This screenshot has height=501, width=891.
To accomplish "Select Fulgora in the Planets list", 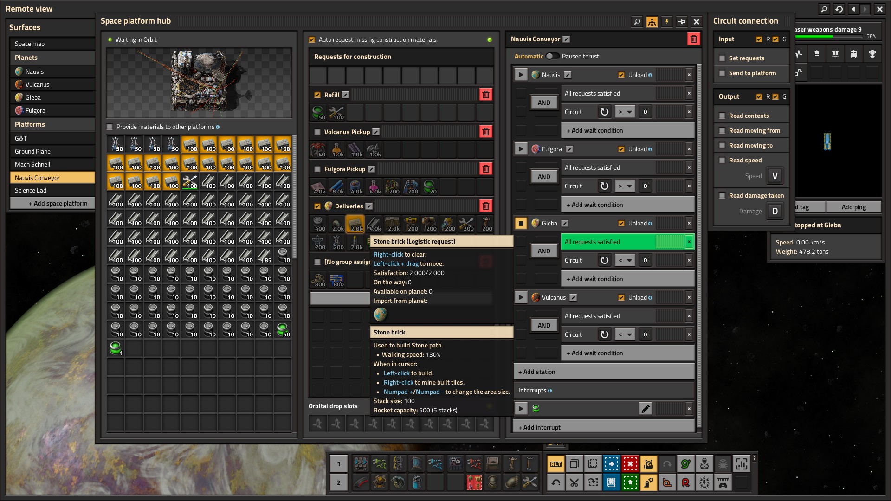I will pos(52,110).
